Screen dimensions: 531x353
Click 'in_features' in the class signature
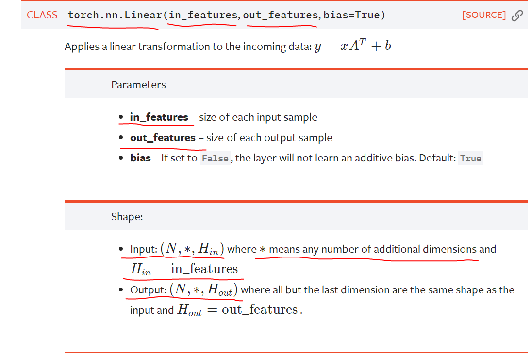pyautogui.click(x=203, y=15)
